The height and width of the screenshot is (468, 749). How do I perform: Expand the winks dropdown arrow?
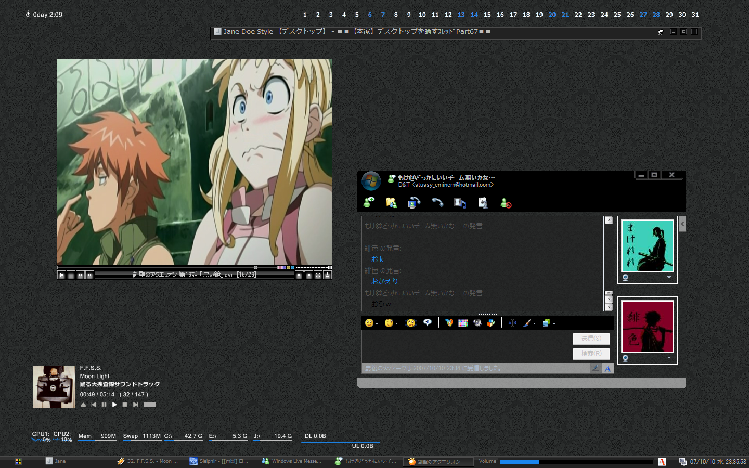(x=396, y=324)
